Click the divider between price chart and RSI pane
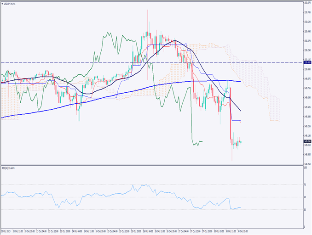This screenshot has height=235, width=312. (151, 165)
